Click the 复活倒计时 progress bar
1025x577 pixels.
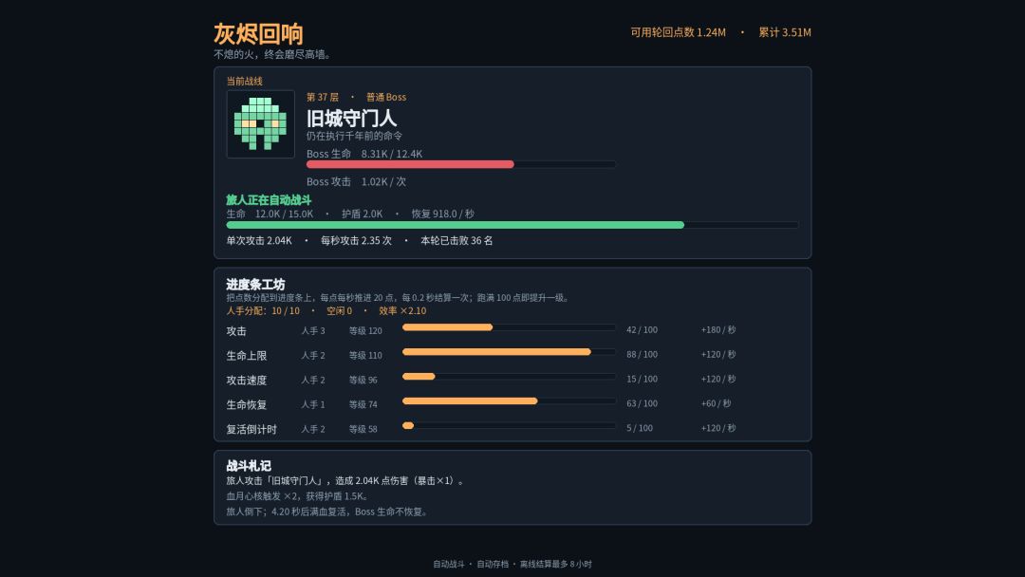click(509, 425)
